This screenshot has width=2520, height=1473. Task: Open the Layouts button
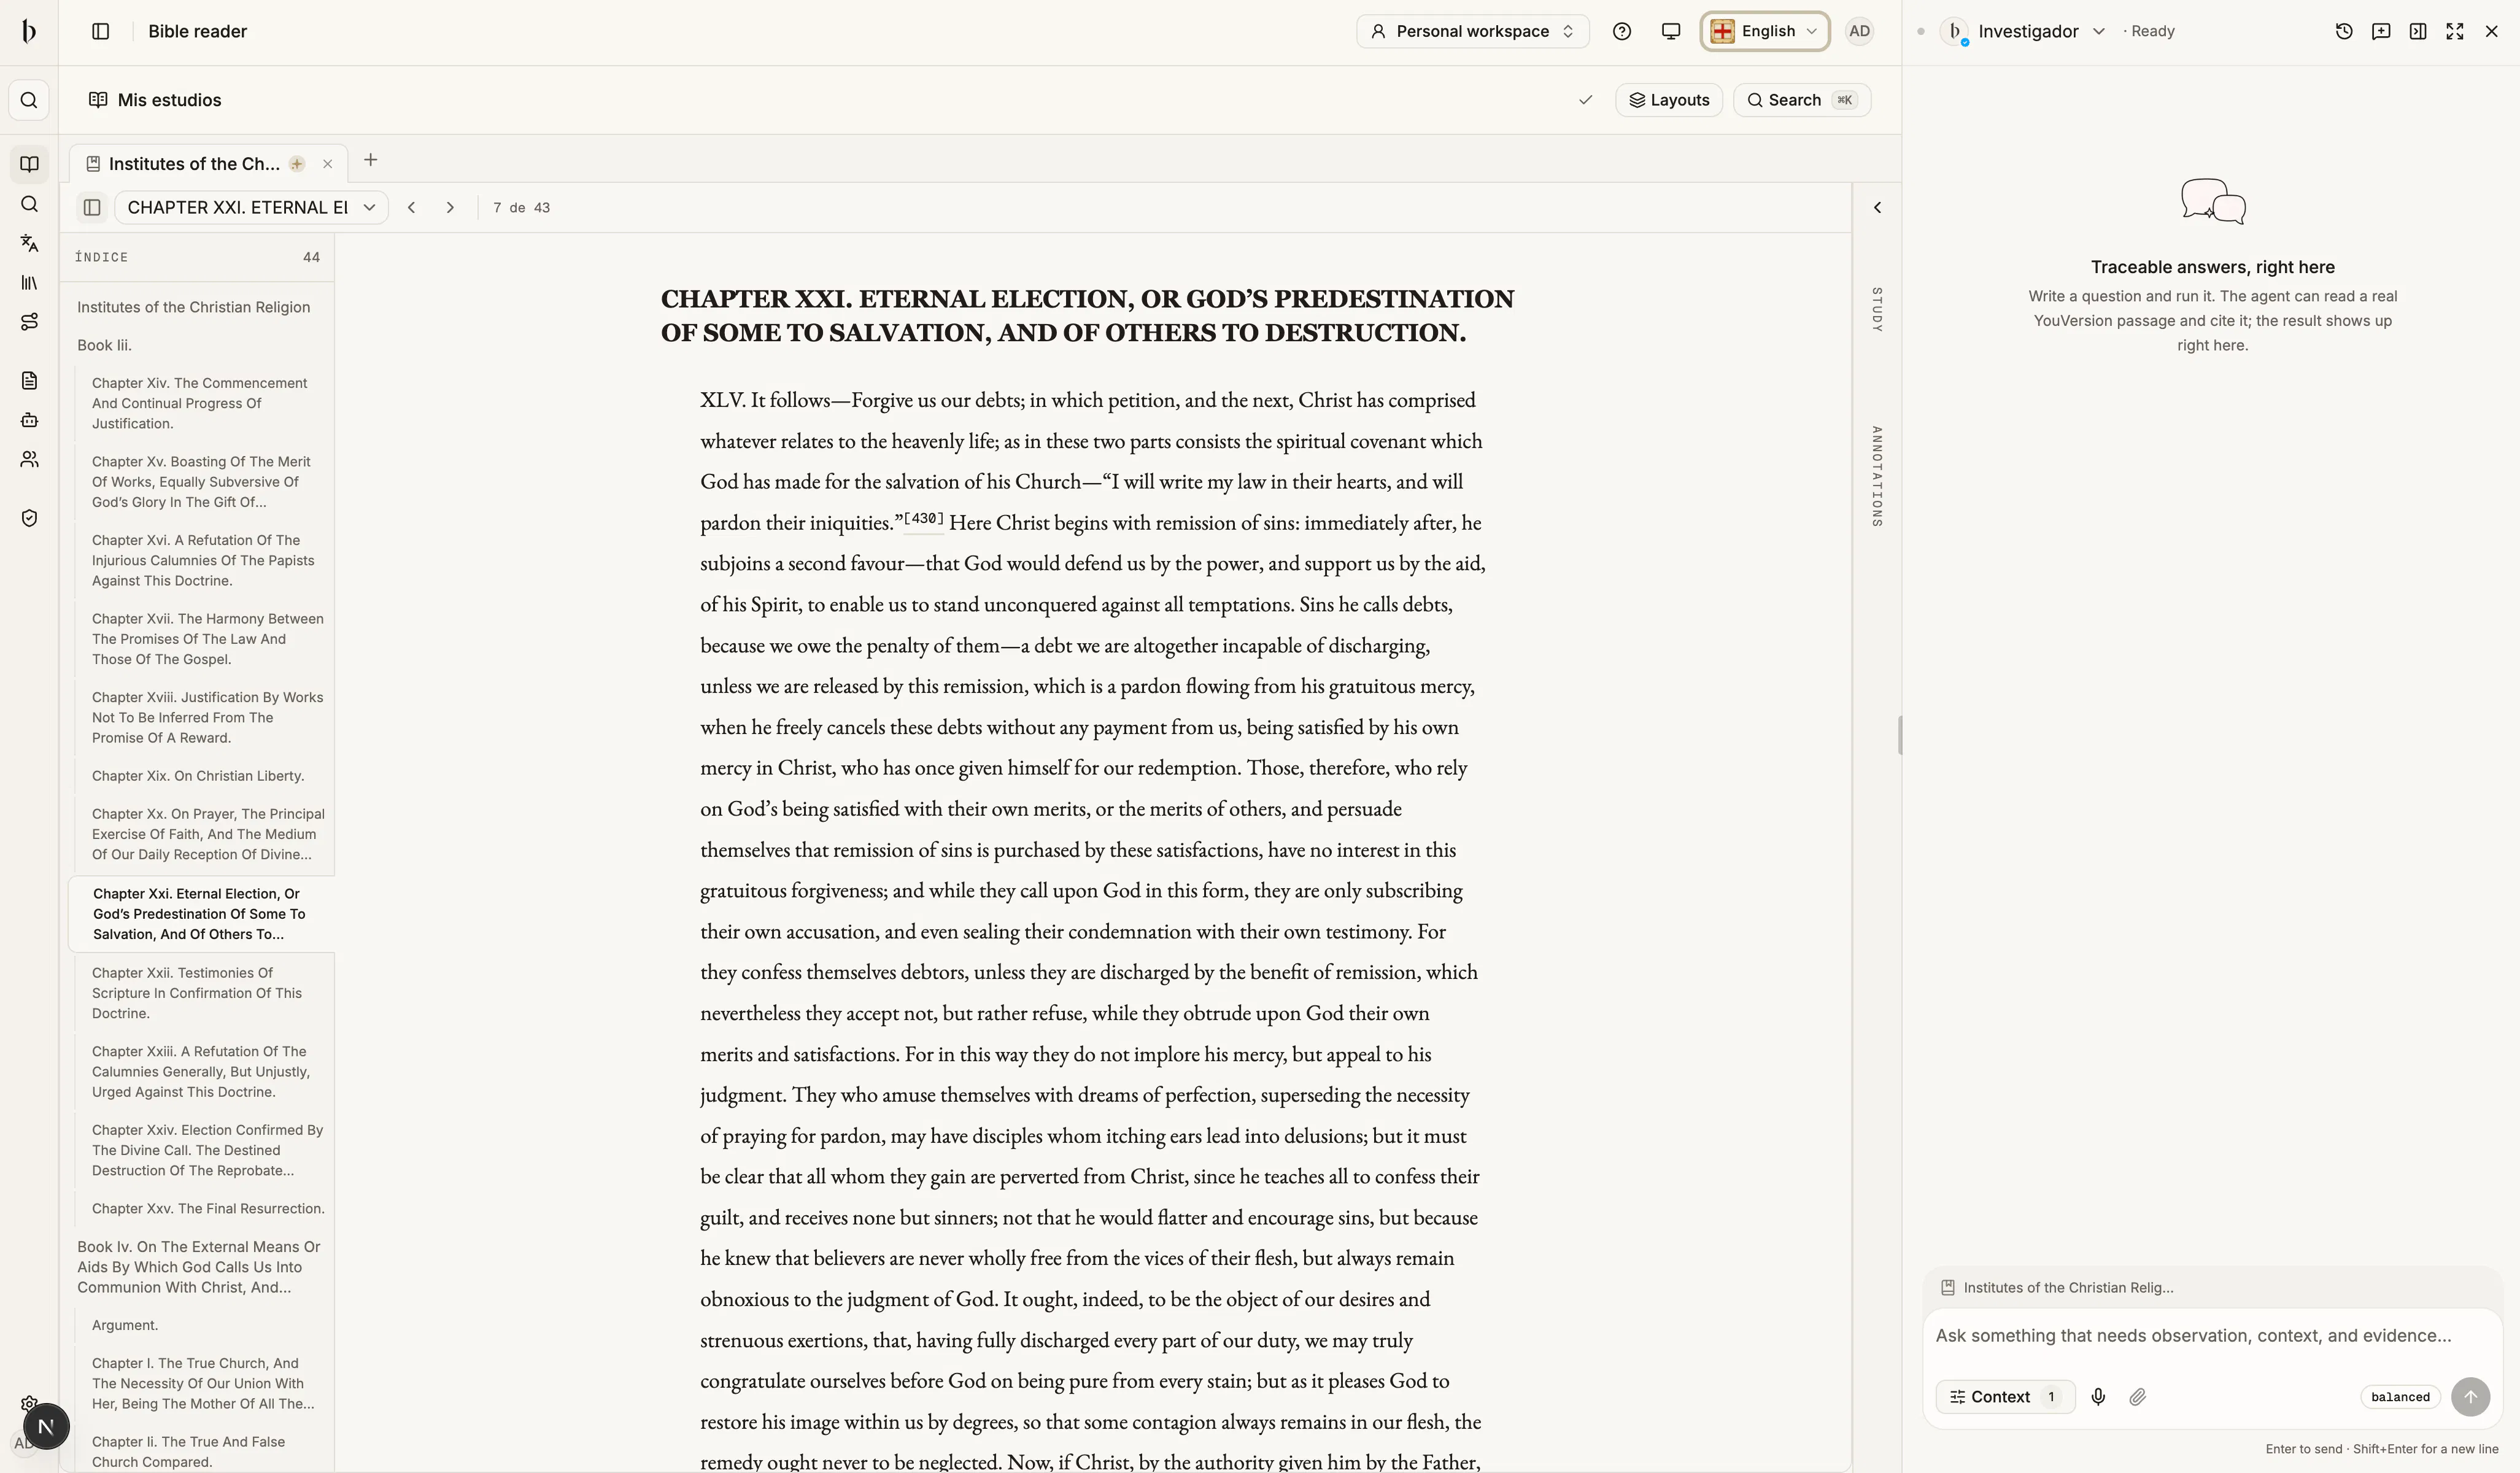click(x=1669, y=100)
